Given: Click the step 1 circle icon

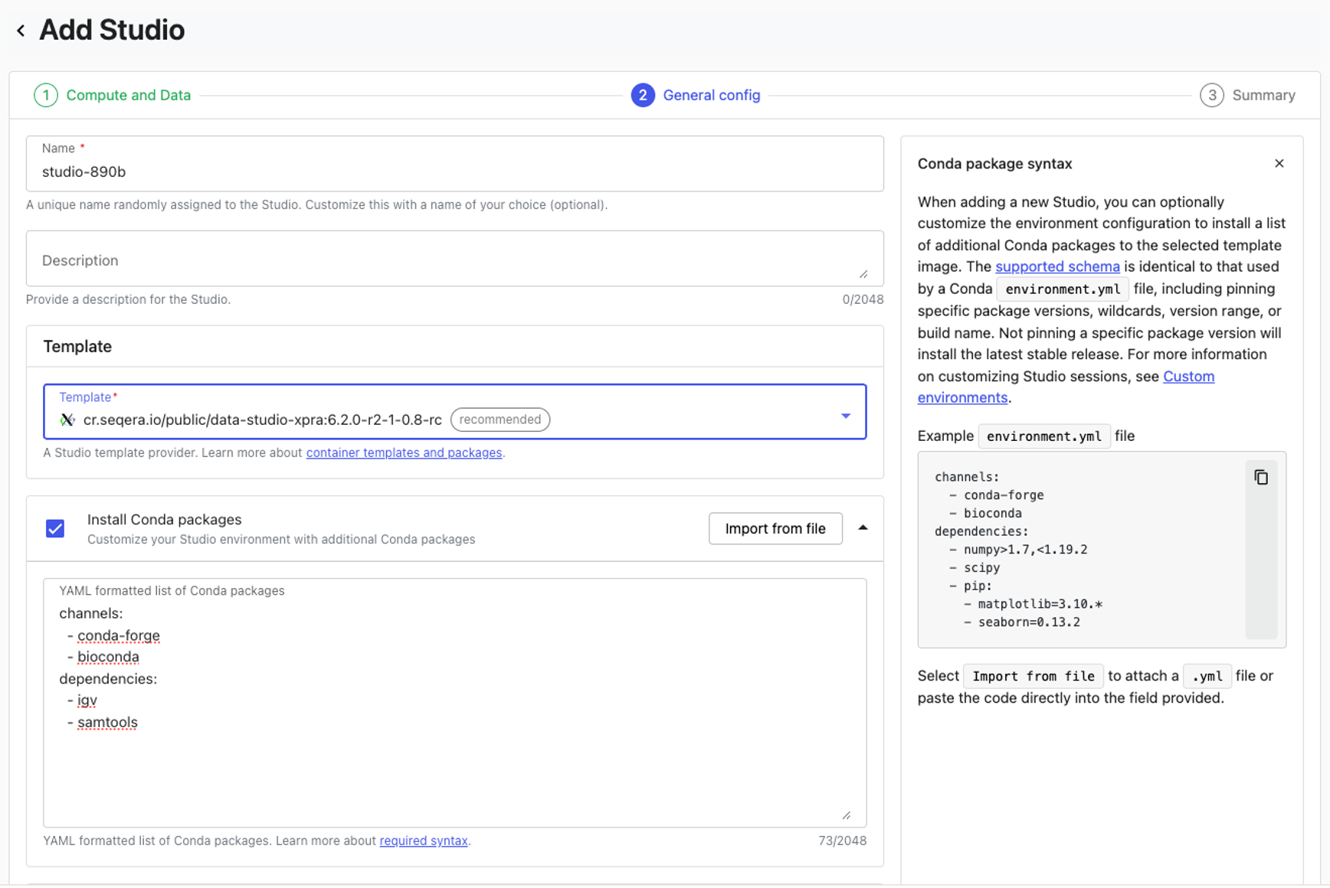Looking at the screenshot, I should tap(46, 96).
